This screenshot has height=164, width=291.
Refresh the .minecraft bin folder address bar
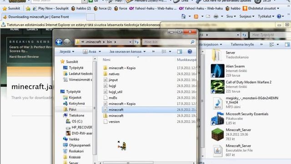[x=136, y=42]
